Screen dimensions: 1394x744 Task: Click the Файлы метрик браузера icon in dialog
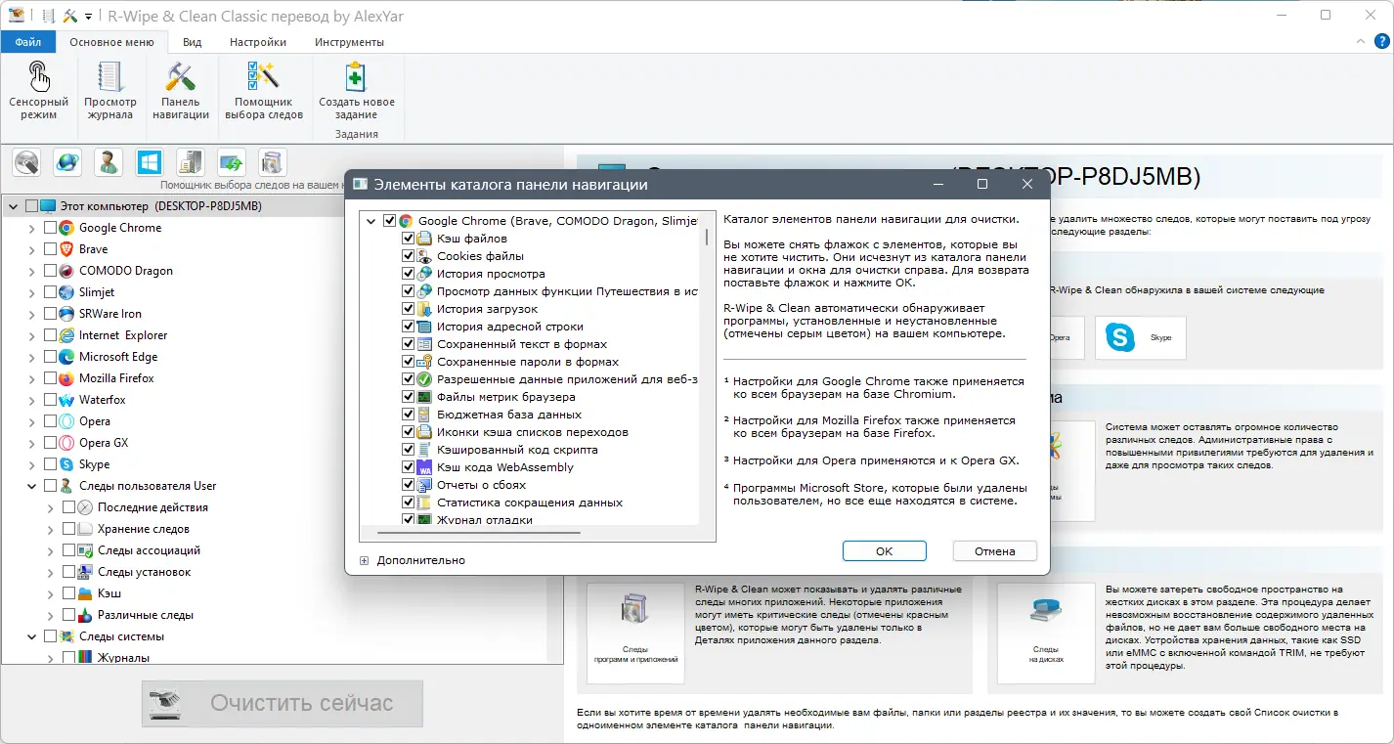(x=424, y=397)
